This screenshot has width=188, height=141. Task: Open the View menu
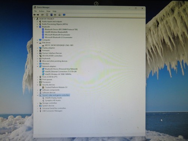(48, 11)
